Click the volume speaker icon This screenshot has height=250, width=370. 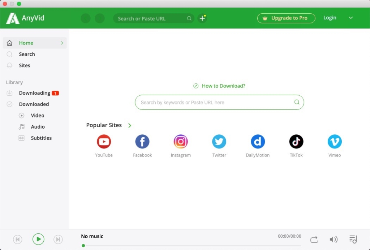334,240
